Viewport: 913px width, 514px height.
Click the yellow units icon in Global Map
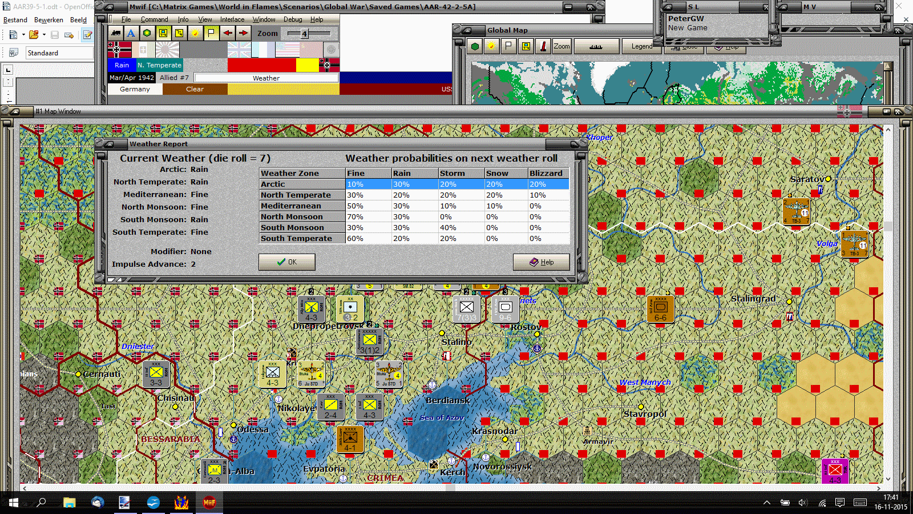tap(526, 46)
